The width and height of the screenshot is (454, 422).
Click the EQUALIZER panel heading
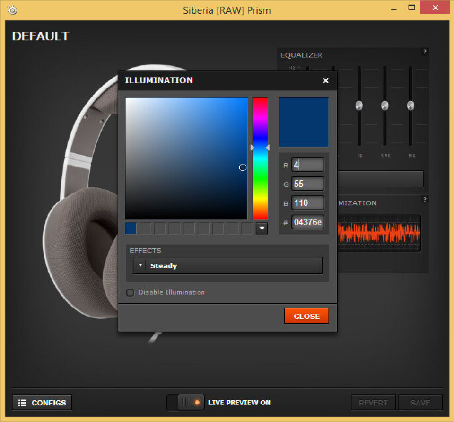click(x=301, y=55)
